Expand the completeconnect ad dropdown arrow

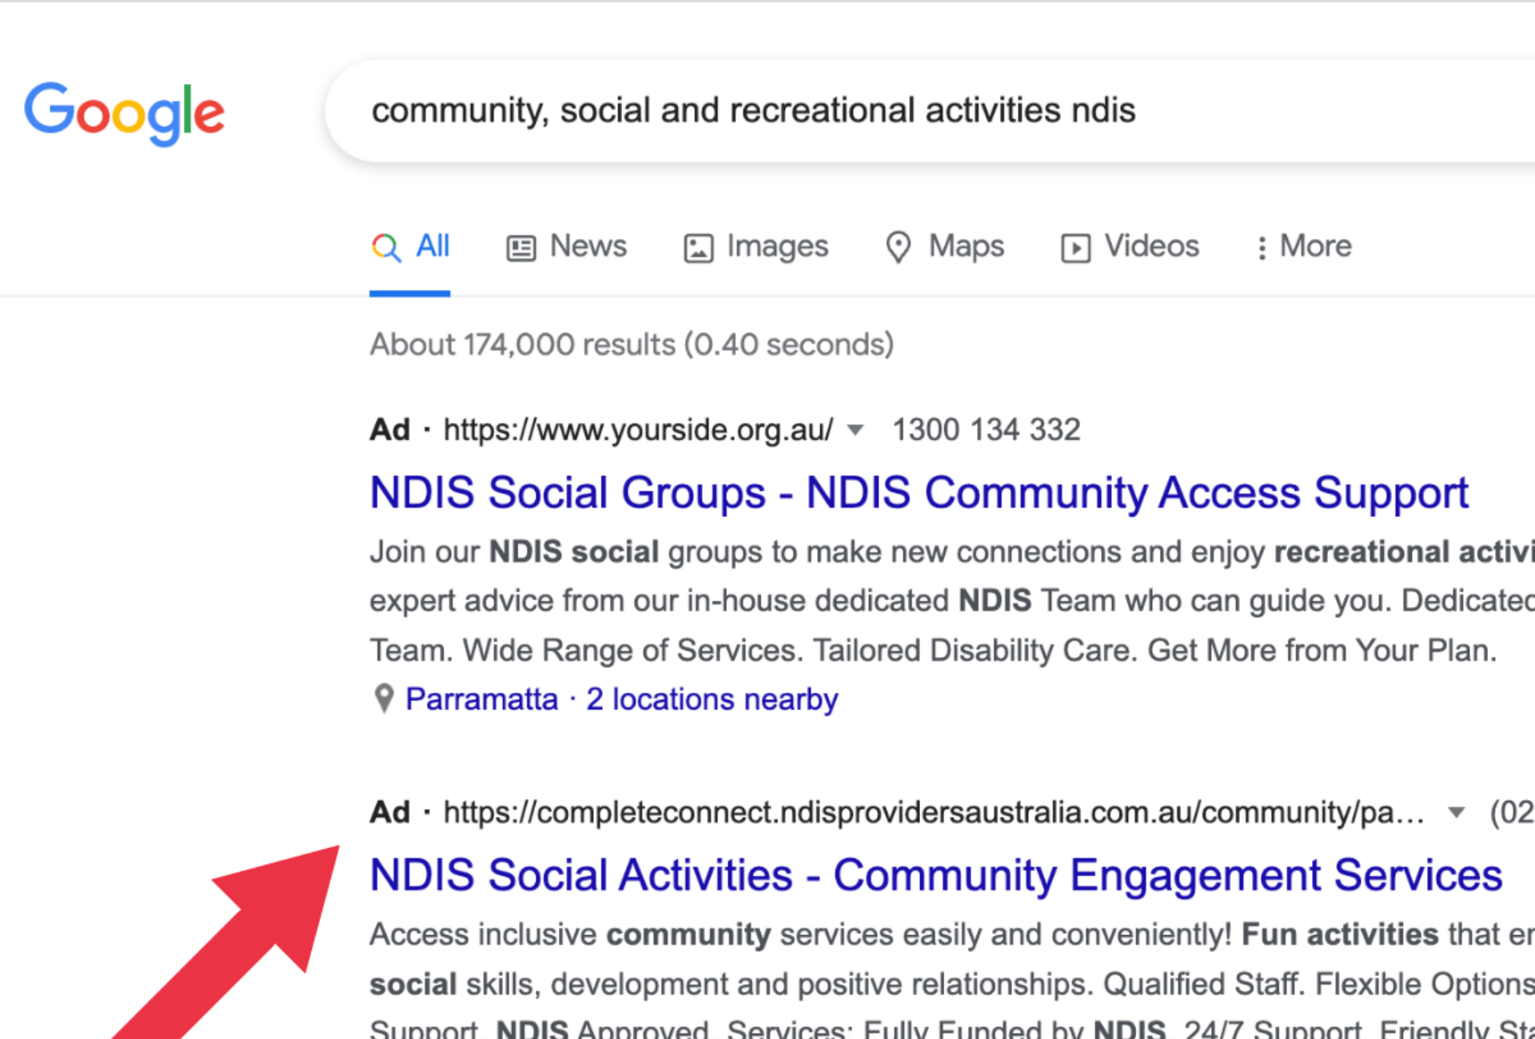tap(1457, 813)
